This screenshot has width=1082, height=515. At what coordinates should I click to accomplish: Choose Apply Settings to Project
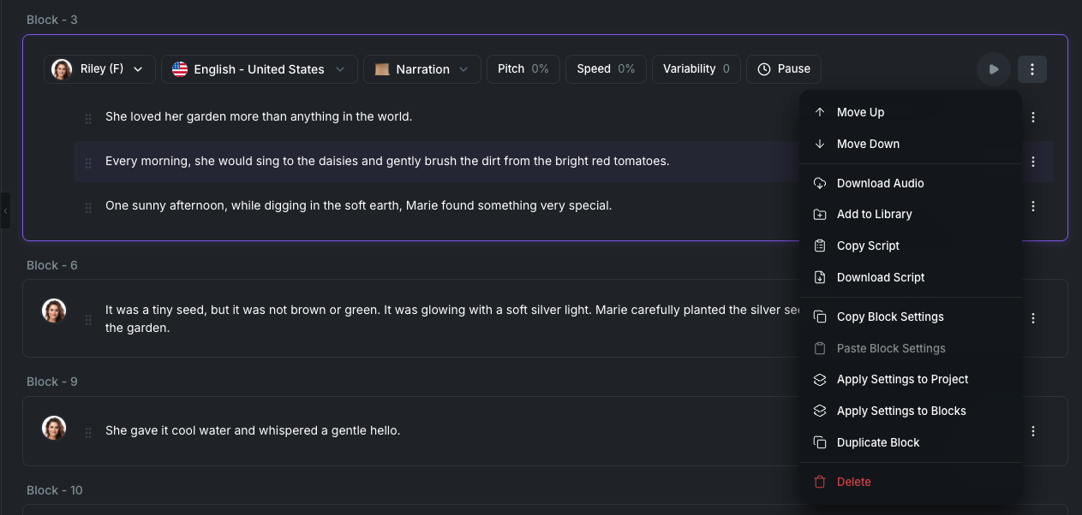(902, 379)
